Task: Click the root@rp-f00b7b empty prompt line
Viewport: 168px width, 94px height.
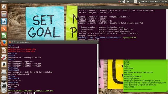Action: 88,40
